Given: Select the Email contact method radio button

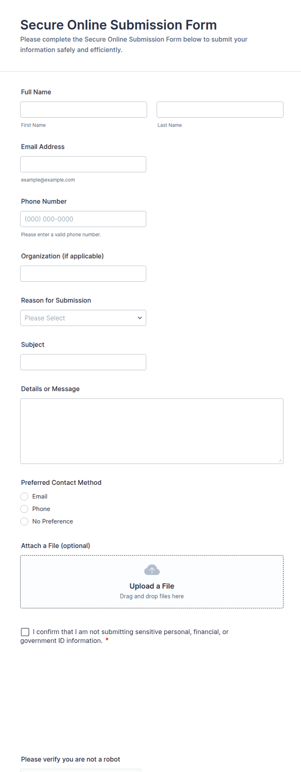Looking at the screenshot, I should (x=24, y=497).
